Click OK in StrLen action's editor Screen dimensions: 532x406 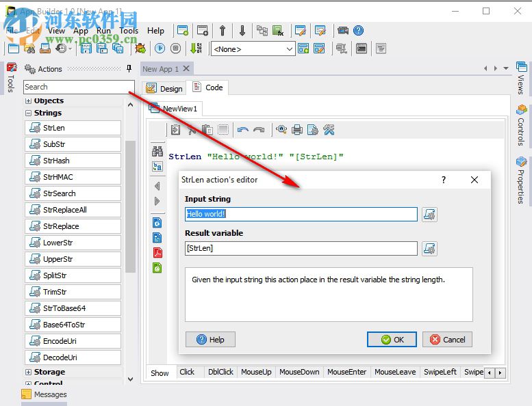392,339
